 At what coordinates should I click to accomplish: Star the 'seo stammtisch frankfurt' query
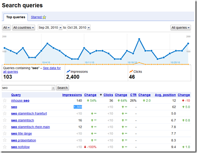(x=5, y=114)
